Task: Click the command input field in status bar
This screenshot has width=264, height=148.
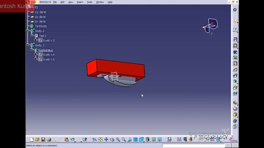Action: pos(193,146)
